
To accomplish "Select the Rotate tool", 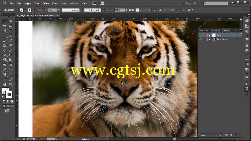I will tap(5, 50).
